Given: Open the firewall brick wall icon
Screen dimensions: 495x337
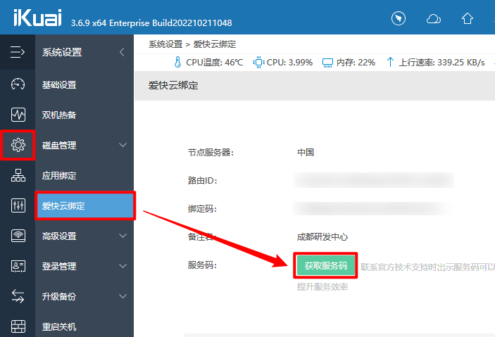Looking at the screenshot, I should 18,326.
